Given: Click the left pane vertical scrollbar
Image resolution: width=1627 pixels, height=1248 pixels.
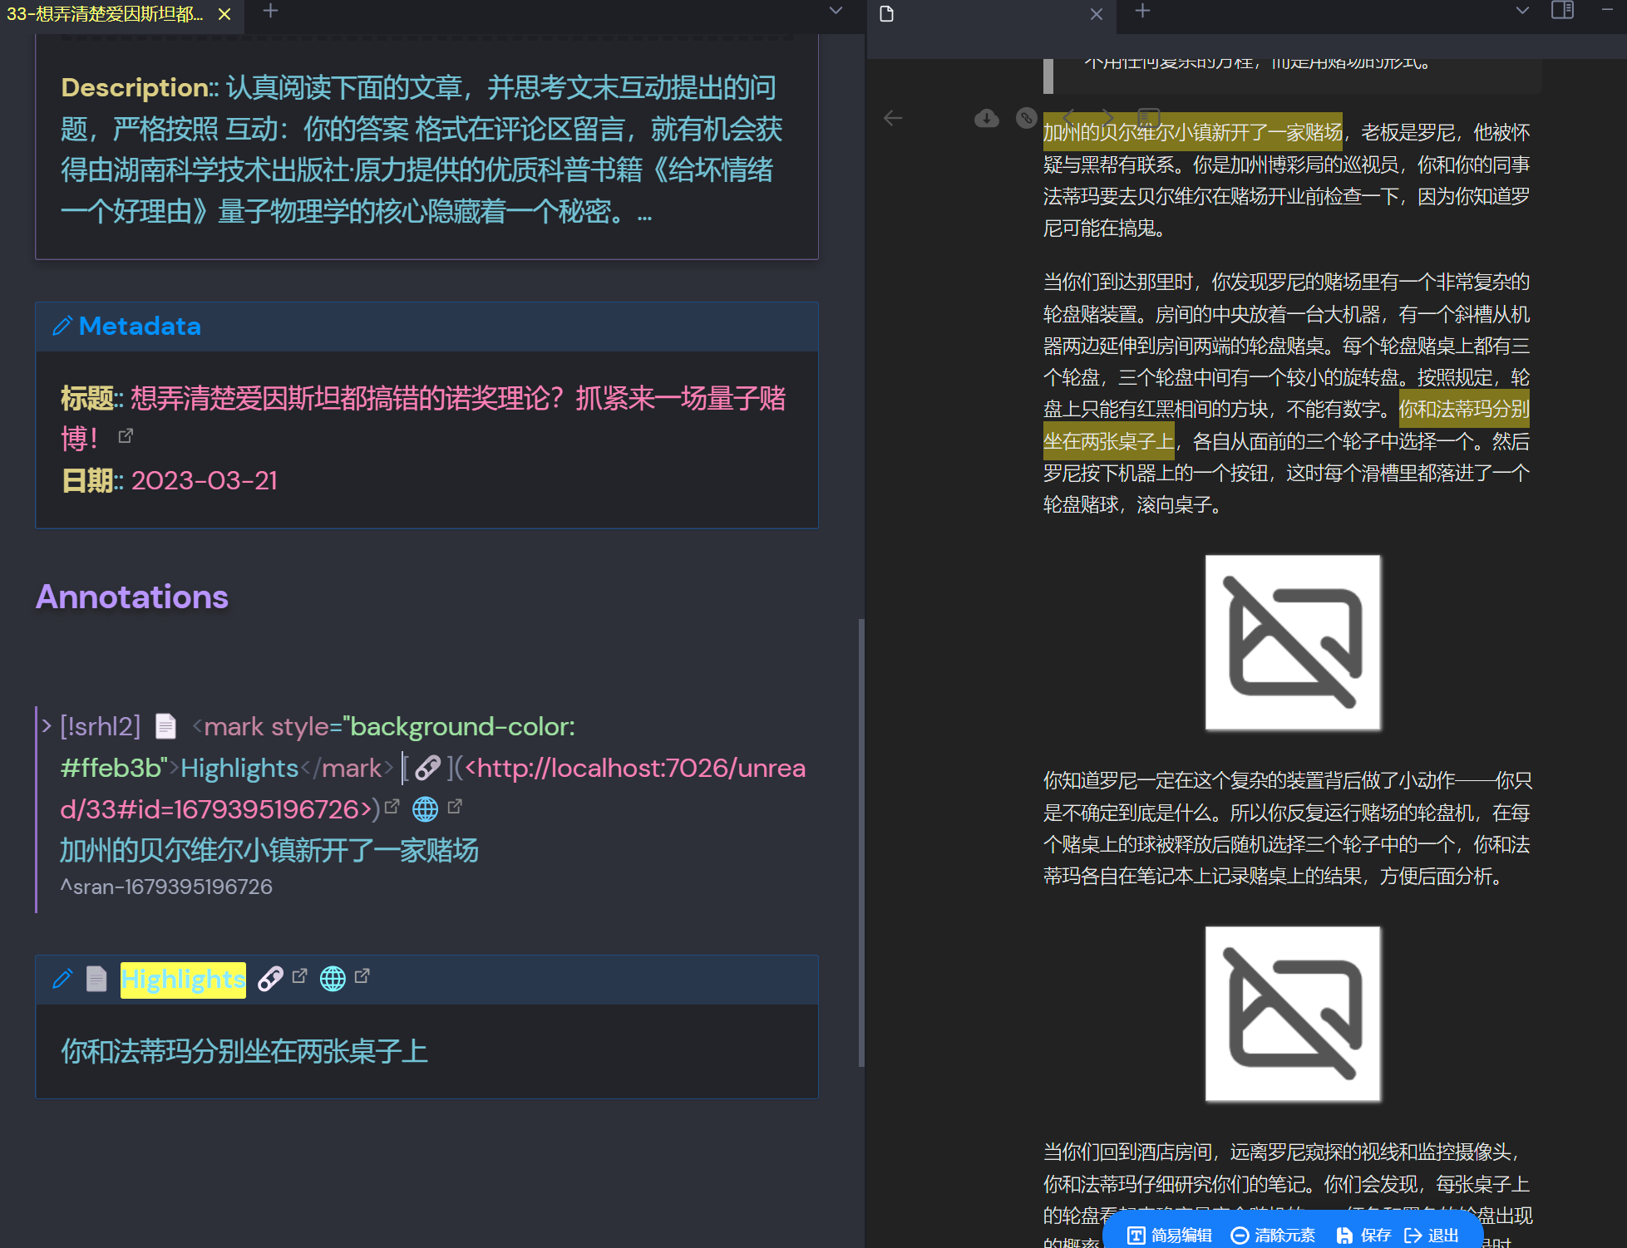Looking at the screenshot, I should [x=861, y=843].
